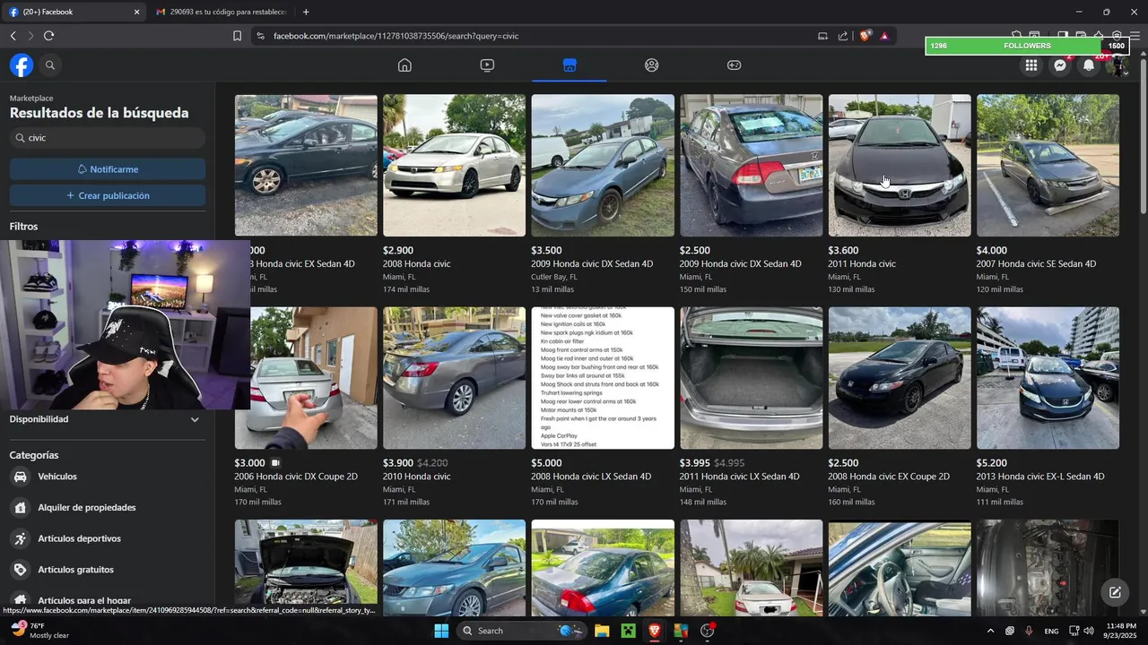Click the share page icon in address bar
Image resolution: width=1148 pixels, height=645 pixels.
tap(843, 36)
